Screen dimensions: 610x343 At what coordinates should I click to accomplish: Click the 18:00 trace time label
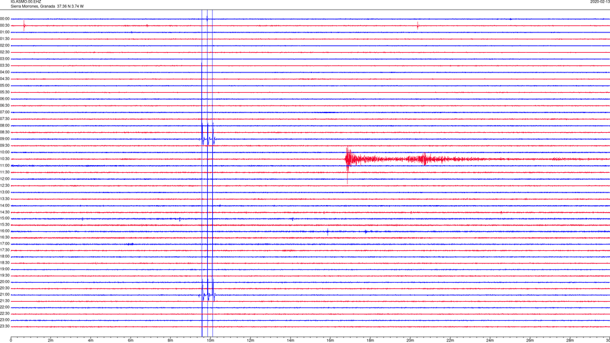[x=5, y=256]
